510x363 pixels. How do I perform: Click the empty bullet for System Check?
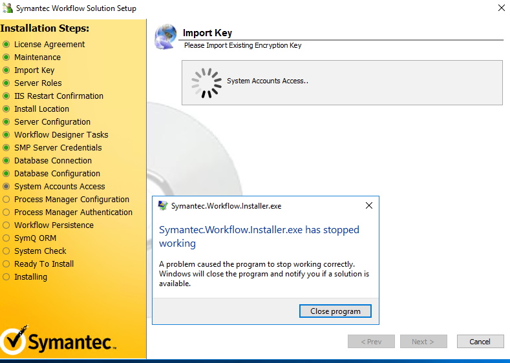coord(6,251)
